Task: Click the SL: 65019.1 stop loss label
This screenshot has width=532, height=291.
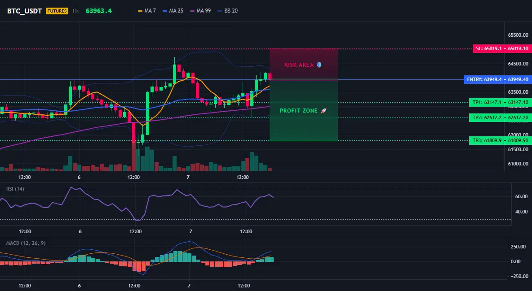Action: (488, 48)
